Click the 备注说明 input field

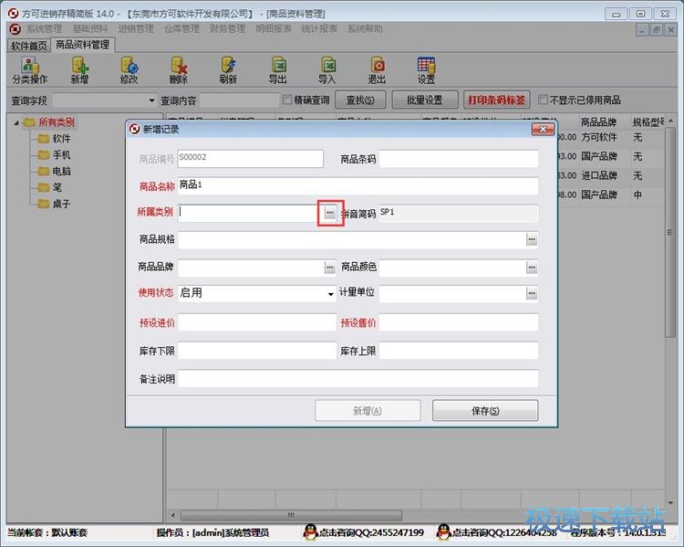[358, 378]
